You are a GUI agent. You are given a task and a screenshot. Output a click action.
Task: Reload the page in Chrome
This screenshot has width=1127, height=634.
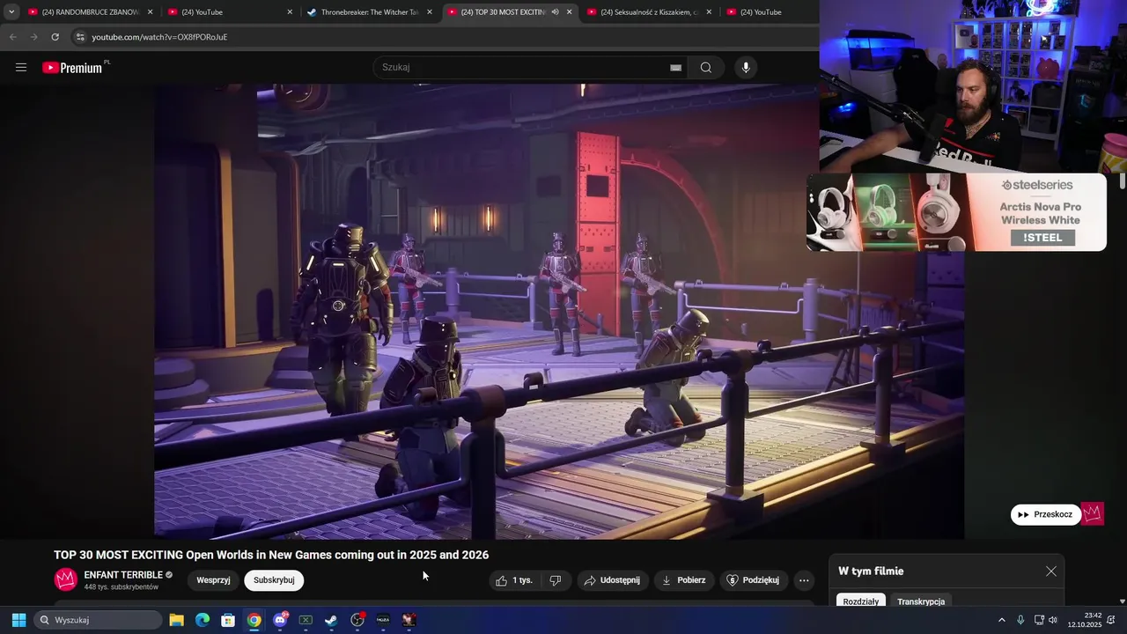pyautogui.click(x=55, y=37)
